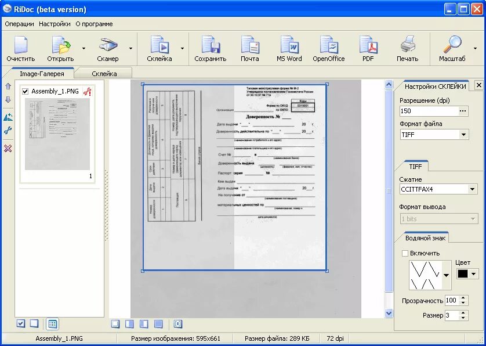Click the Размер value field
The width and height of the screenshot is (486, 346).
(452, 315)
